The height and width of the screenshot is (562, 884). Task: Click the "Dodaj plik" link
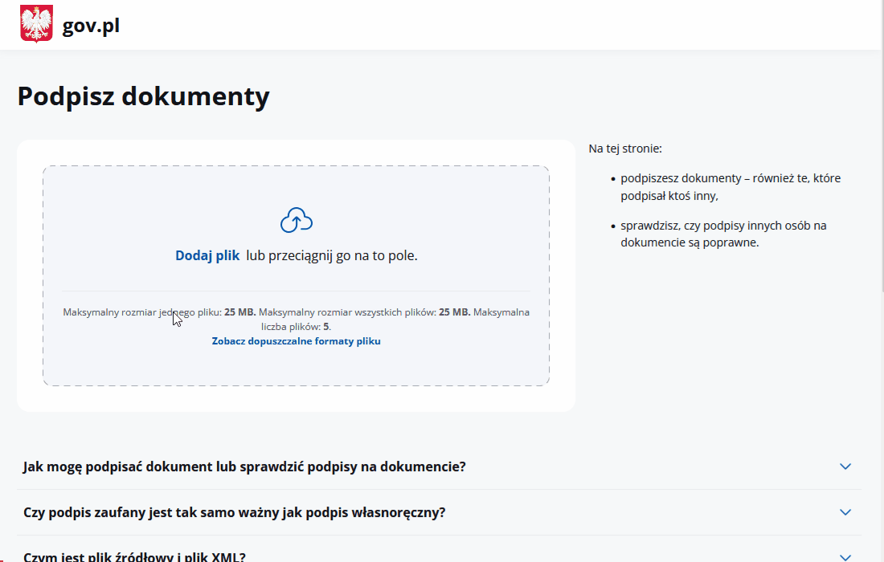(x=207, y=255)
